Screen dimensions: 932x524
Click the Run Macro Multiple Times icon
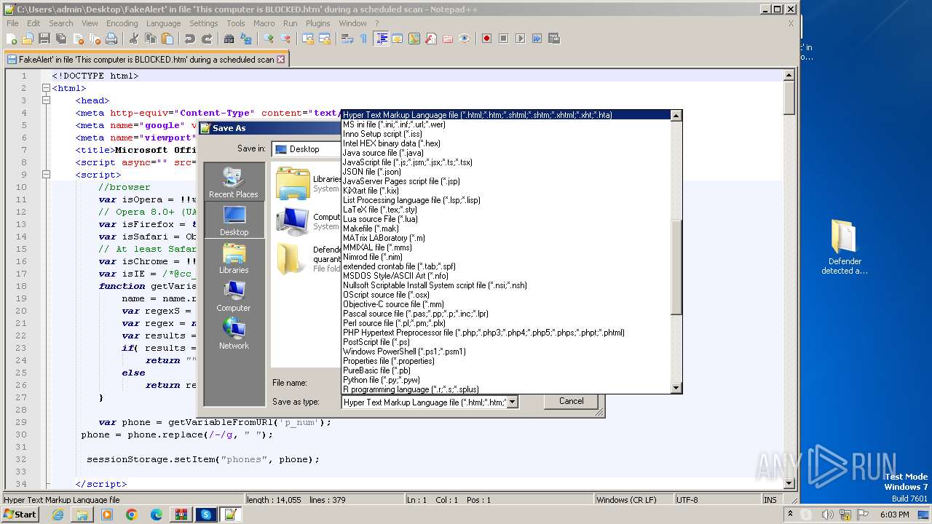point(537,39)
